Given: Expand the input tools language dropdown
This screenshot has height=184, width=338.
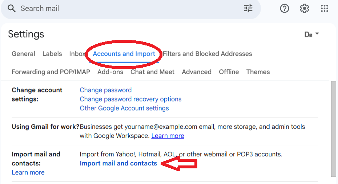Looking at the screenshot, I should pyautogui.click(x=311, y=35).
